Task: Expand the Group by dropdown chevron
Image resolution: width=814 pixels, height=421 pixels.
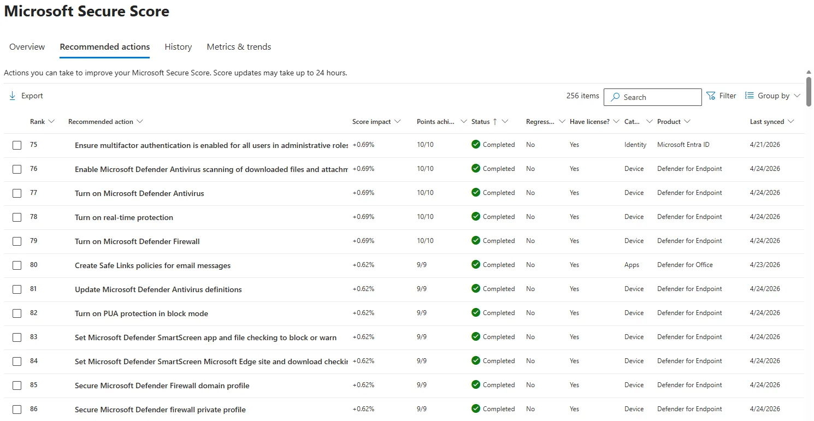Action: coord(797,96)
